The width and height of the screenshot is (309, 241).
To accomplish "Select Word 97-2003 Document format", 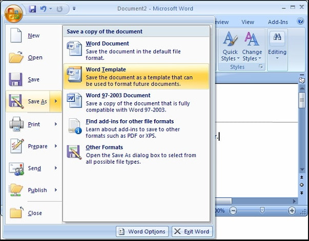I will tap(136, 102).
